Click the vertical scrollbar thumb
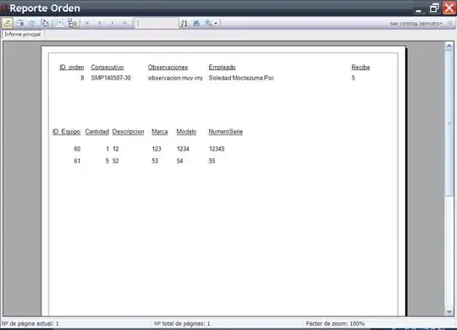Image resolution: width=457 pixels, height=330 pixels. tap(449, 123)
